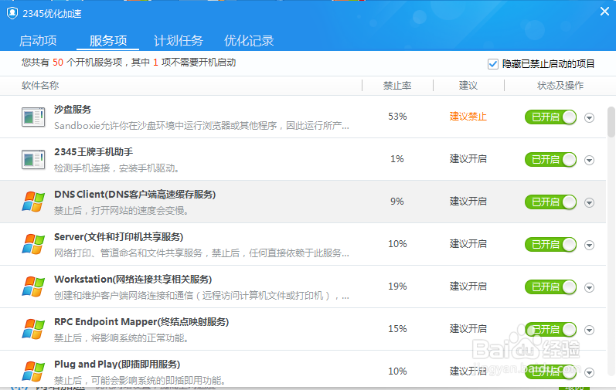Expand dropdown arrow for DNS Client row
Image resolution: width=616 pixels, height=390 pixels.
pos(589,202)
